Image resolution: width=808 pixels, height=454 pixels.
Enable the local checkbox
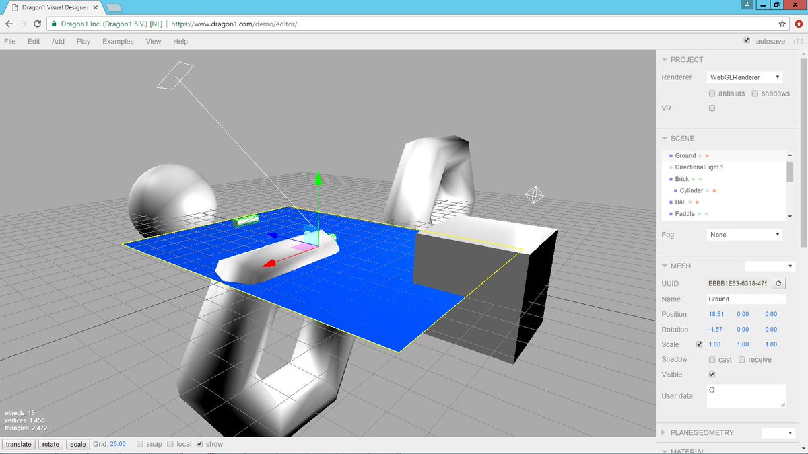pyautogui.click(x=170, y=444)
